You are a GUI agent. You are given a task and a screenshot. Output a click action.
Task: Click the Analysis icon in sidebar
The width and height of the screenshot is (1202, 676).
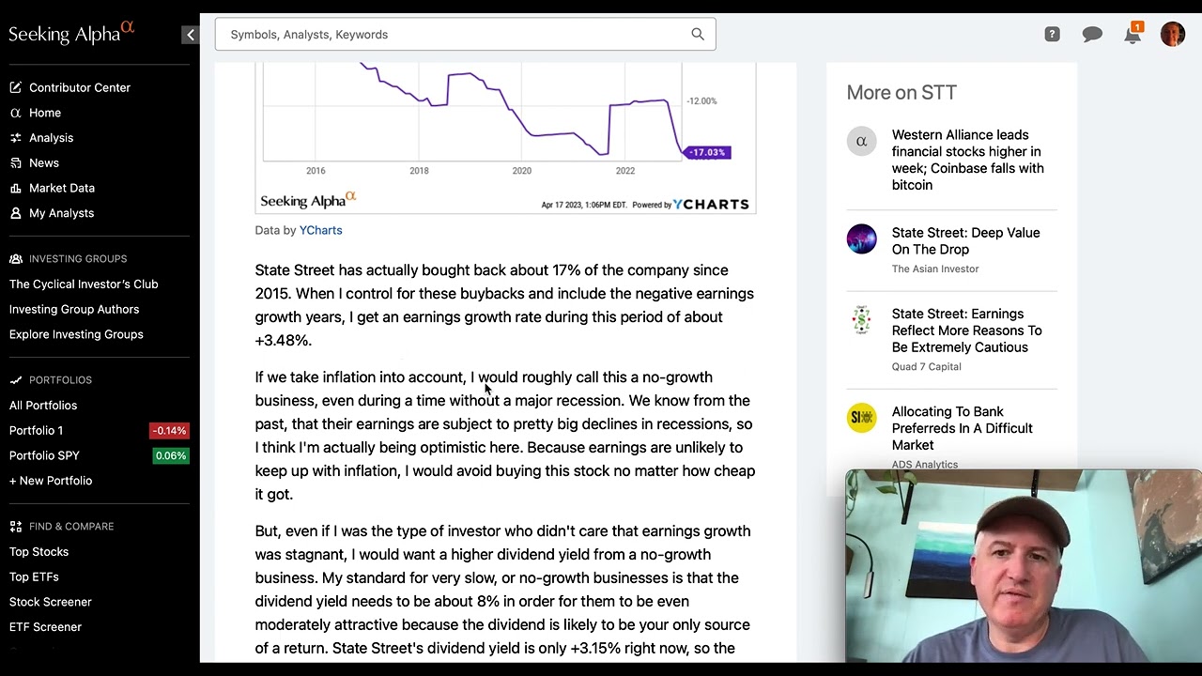click(x=16, y=138)
